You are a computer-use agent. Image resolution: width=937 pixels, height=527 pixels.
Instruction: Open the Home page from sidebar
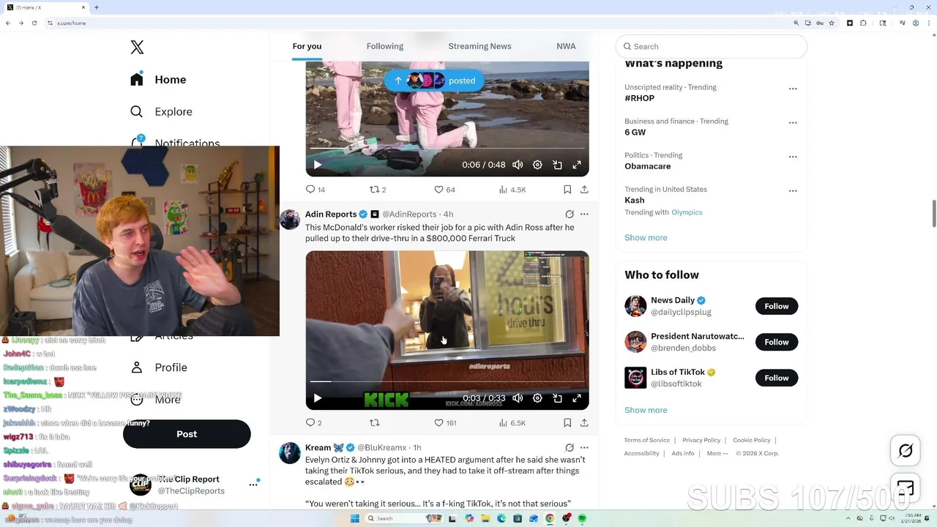(x=159, y=80)
